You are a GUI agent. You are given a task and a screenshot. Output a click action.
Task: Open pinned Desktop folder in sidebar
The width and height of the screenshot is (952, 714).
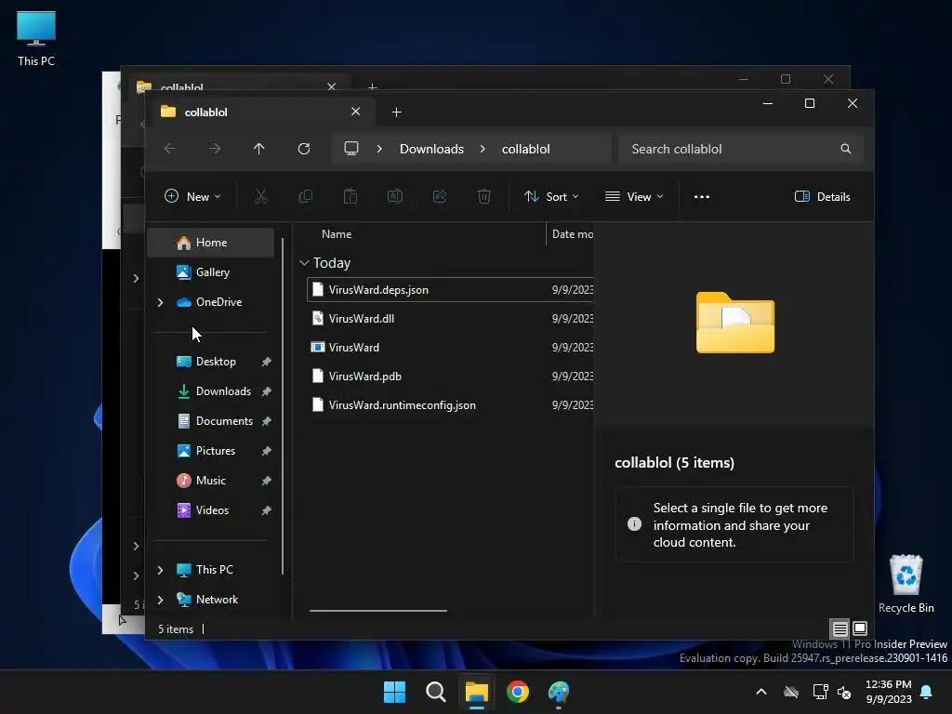tap(210, 362)
